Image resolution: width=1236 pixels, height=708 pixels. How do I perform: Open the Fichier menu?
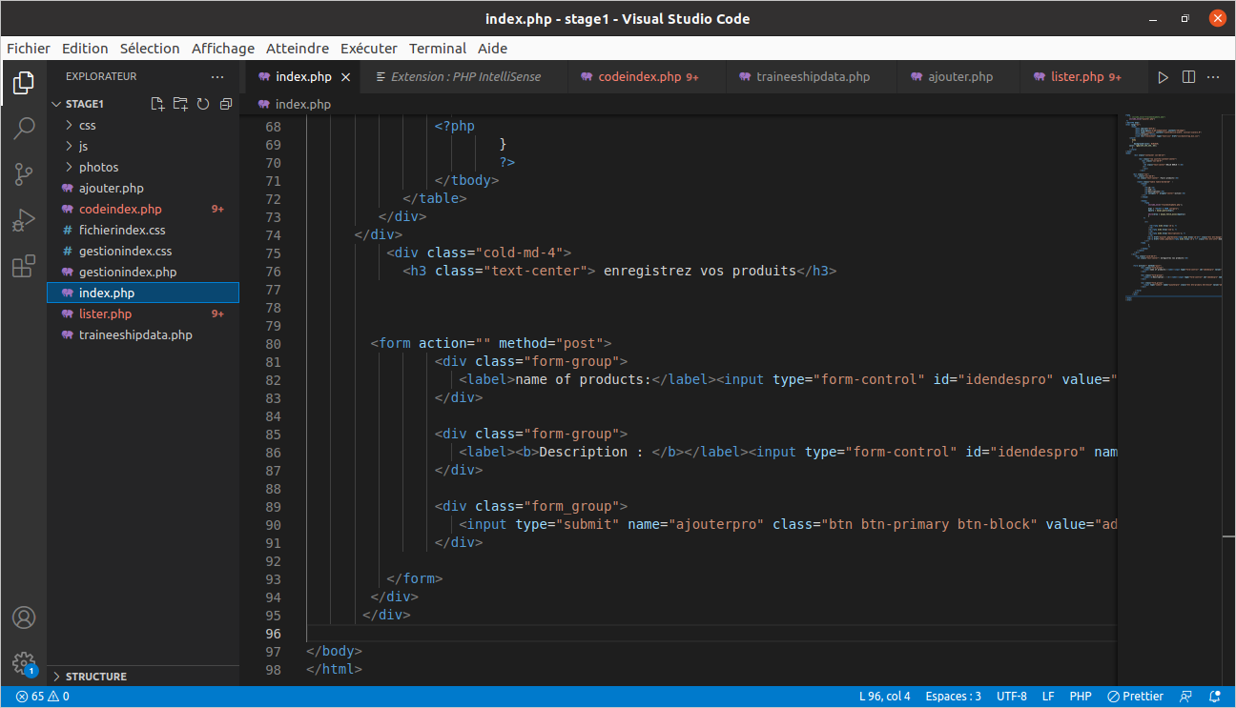point(29,49)
